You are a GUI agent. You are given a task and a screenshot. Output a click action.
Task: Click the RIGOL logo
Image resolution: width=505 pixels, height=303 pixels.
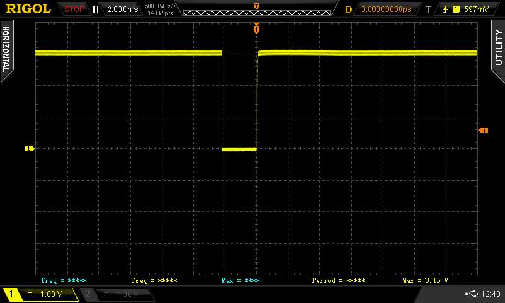(28, 9)
